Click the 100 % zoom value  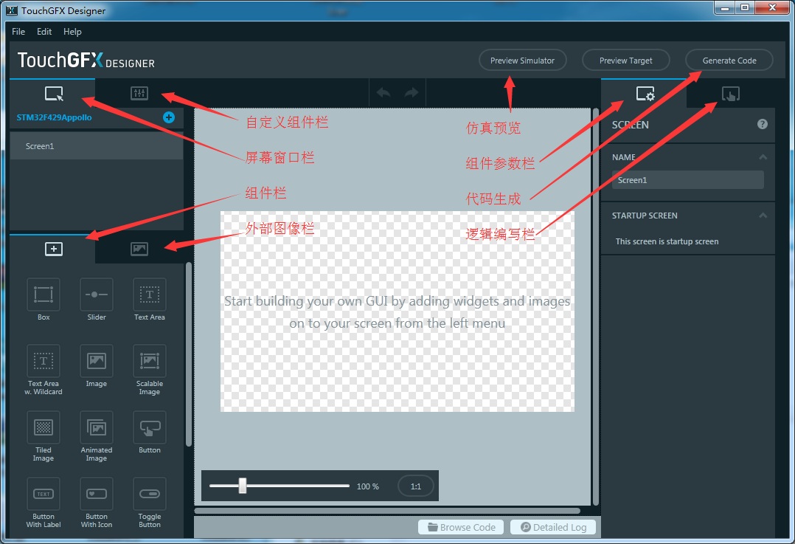[367, 486]
